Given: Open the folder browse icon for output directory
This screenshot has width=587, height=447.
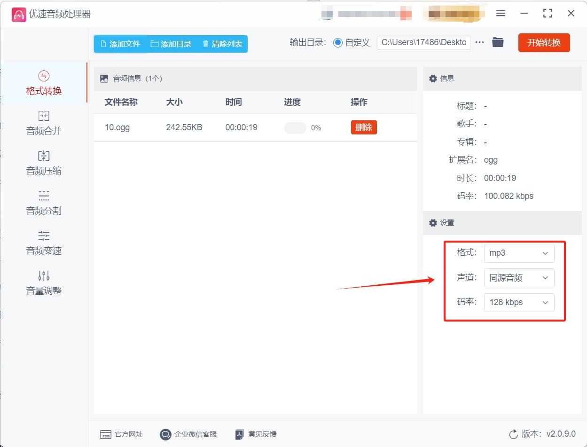Looking at the screenshot, I should coord(498,42).
